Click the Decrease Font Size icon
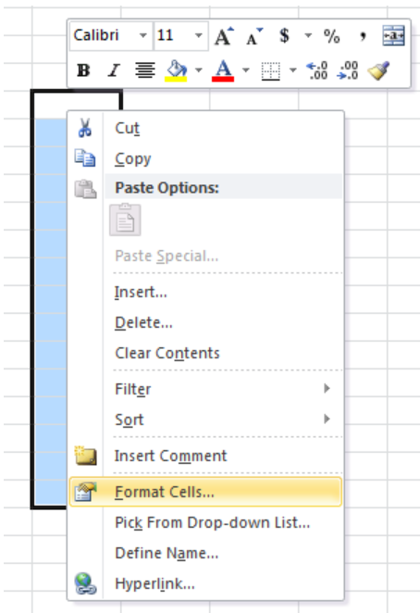This screenshot has height=613, width=420. [x=254, y=36]
